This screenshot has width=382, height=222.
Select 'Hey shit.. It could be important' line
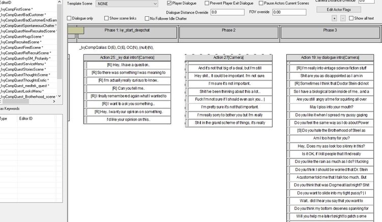tap(230, 76)
